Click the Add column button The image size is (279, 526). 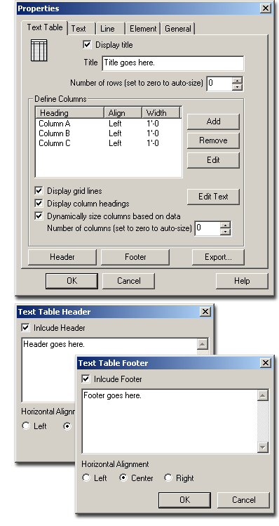tap(213, 121)
